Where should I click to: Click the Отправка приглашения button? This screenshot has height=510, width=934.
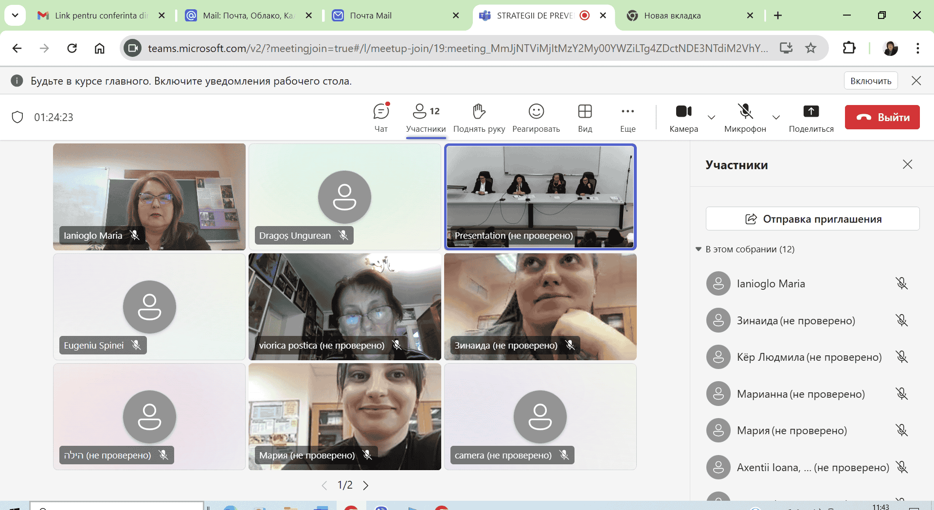pos(812,219)
